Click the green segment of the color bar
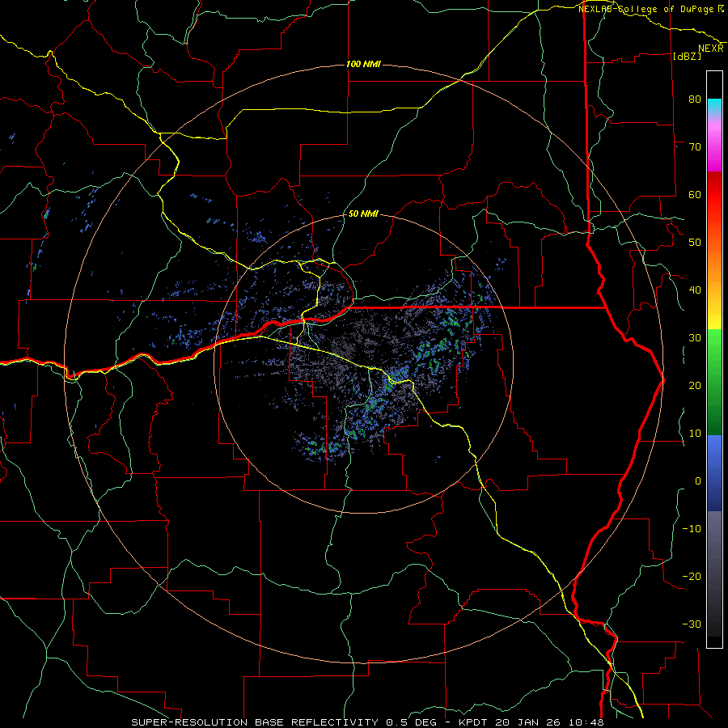 [714, 382]
